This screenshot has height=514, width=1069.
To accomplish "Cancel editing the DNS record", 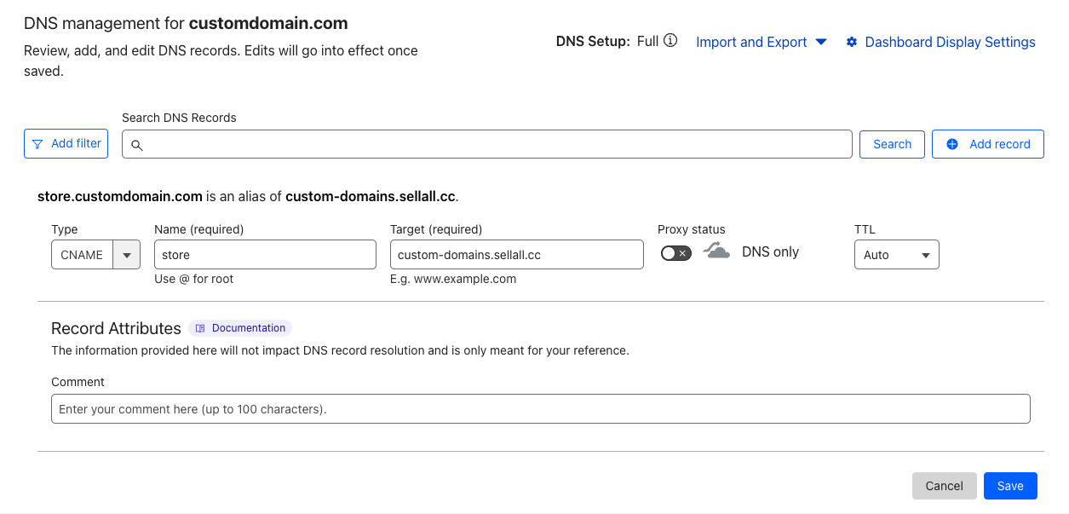I will (944, 486).
